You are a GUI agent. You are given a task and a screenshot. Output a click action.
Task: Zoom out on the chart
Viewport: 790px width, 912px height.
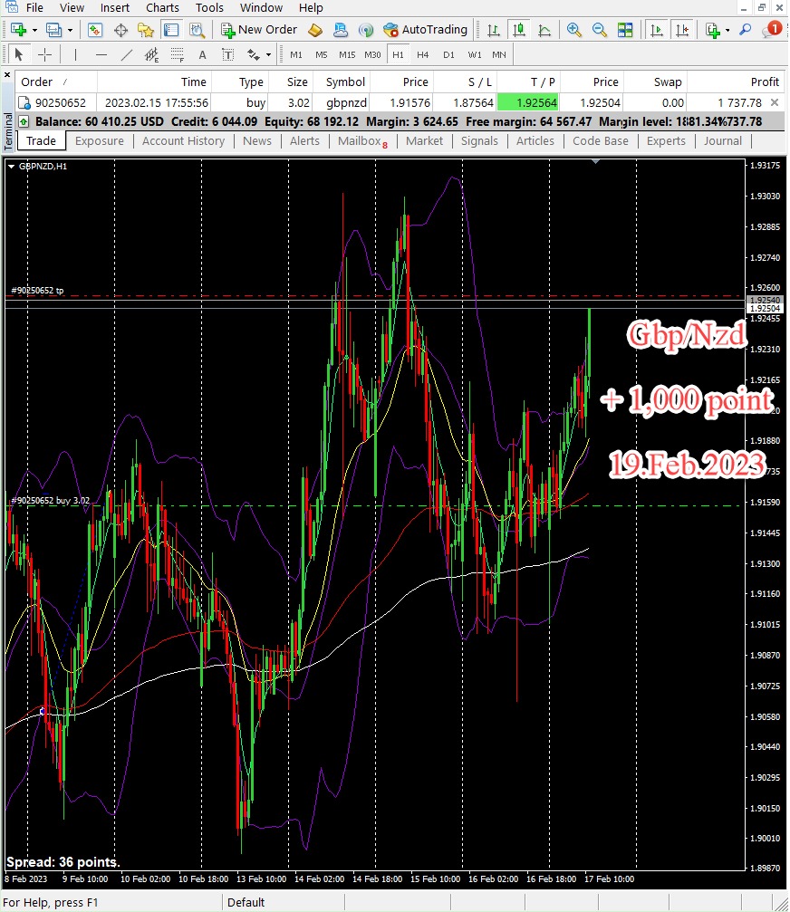[599, 30]
